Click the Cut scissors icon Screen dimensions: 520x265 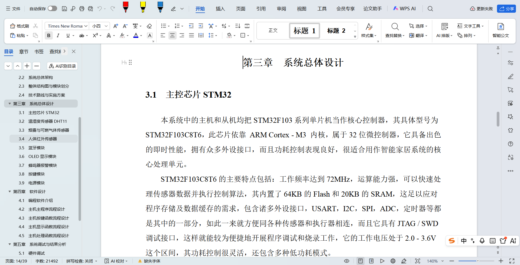[35, 26]
